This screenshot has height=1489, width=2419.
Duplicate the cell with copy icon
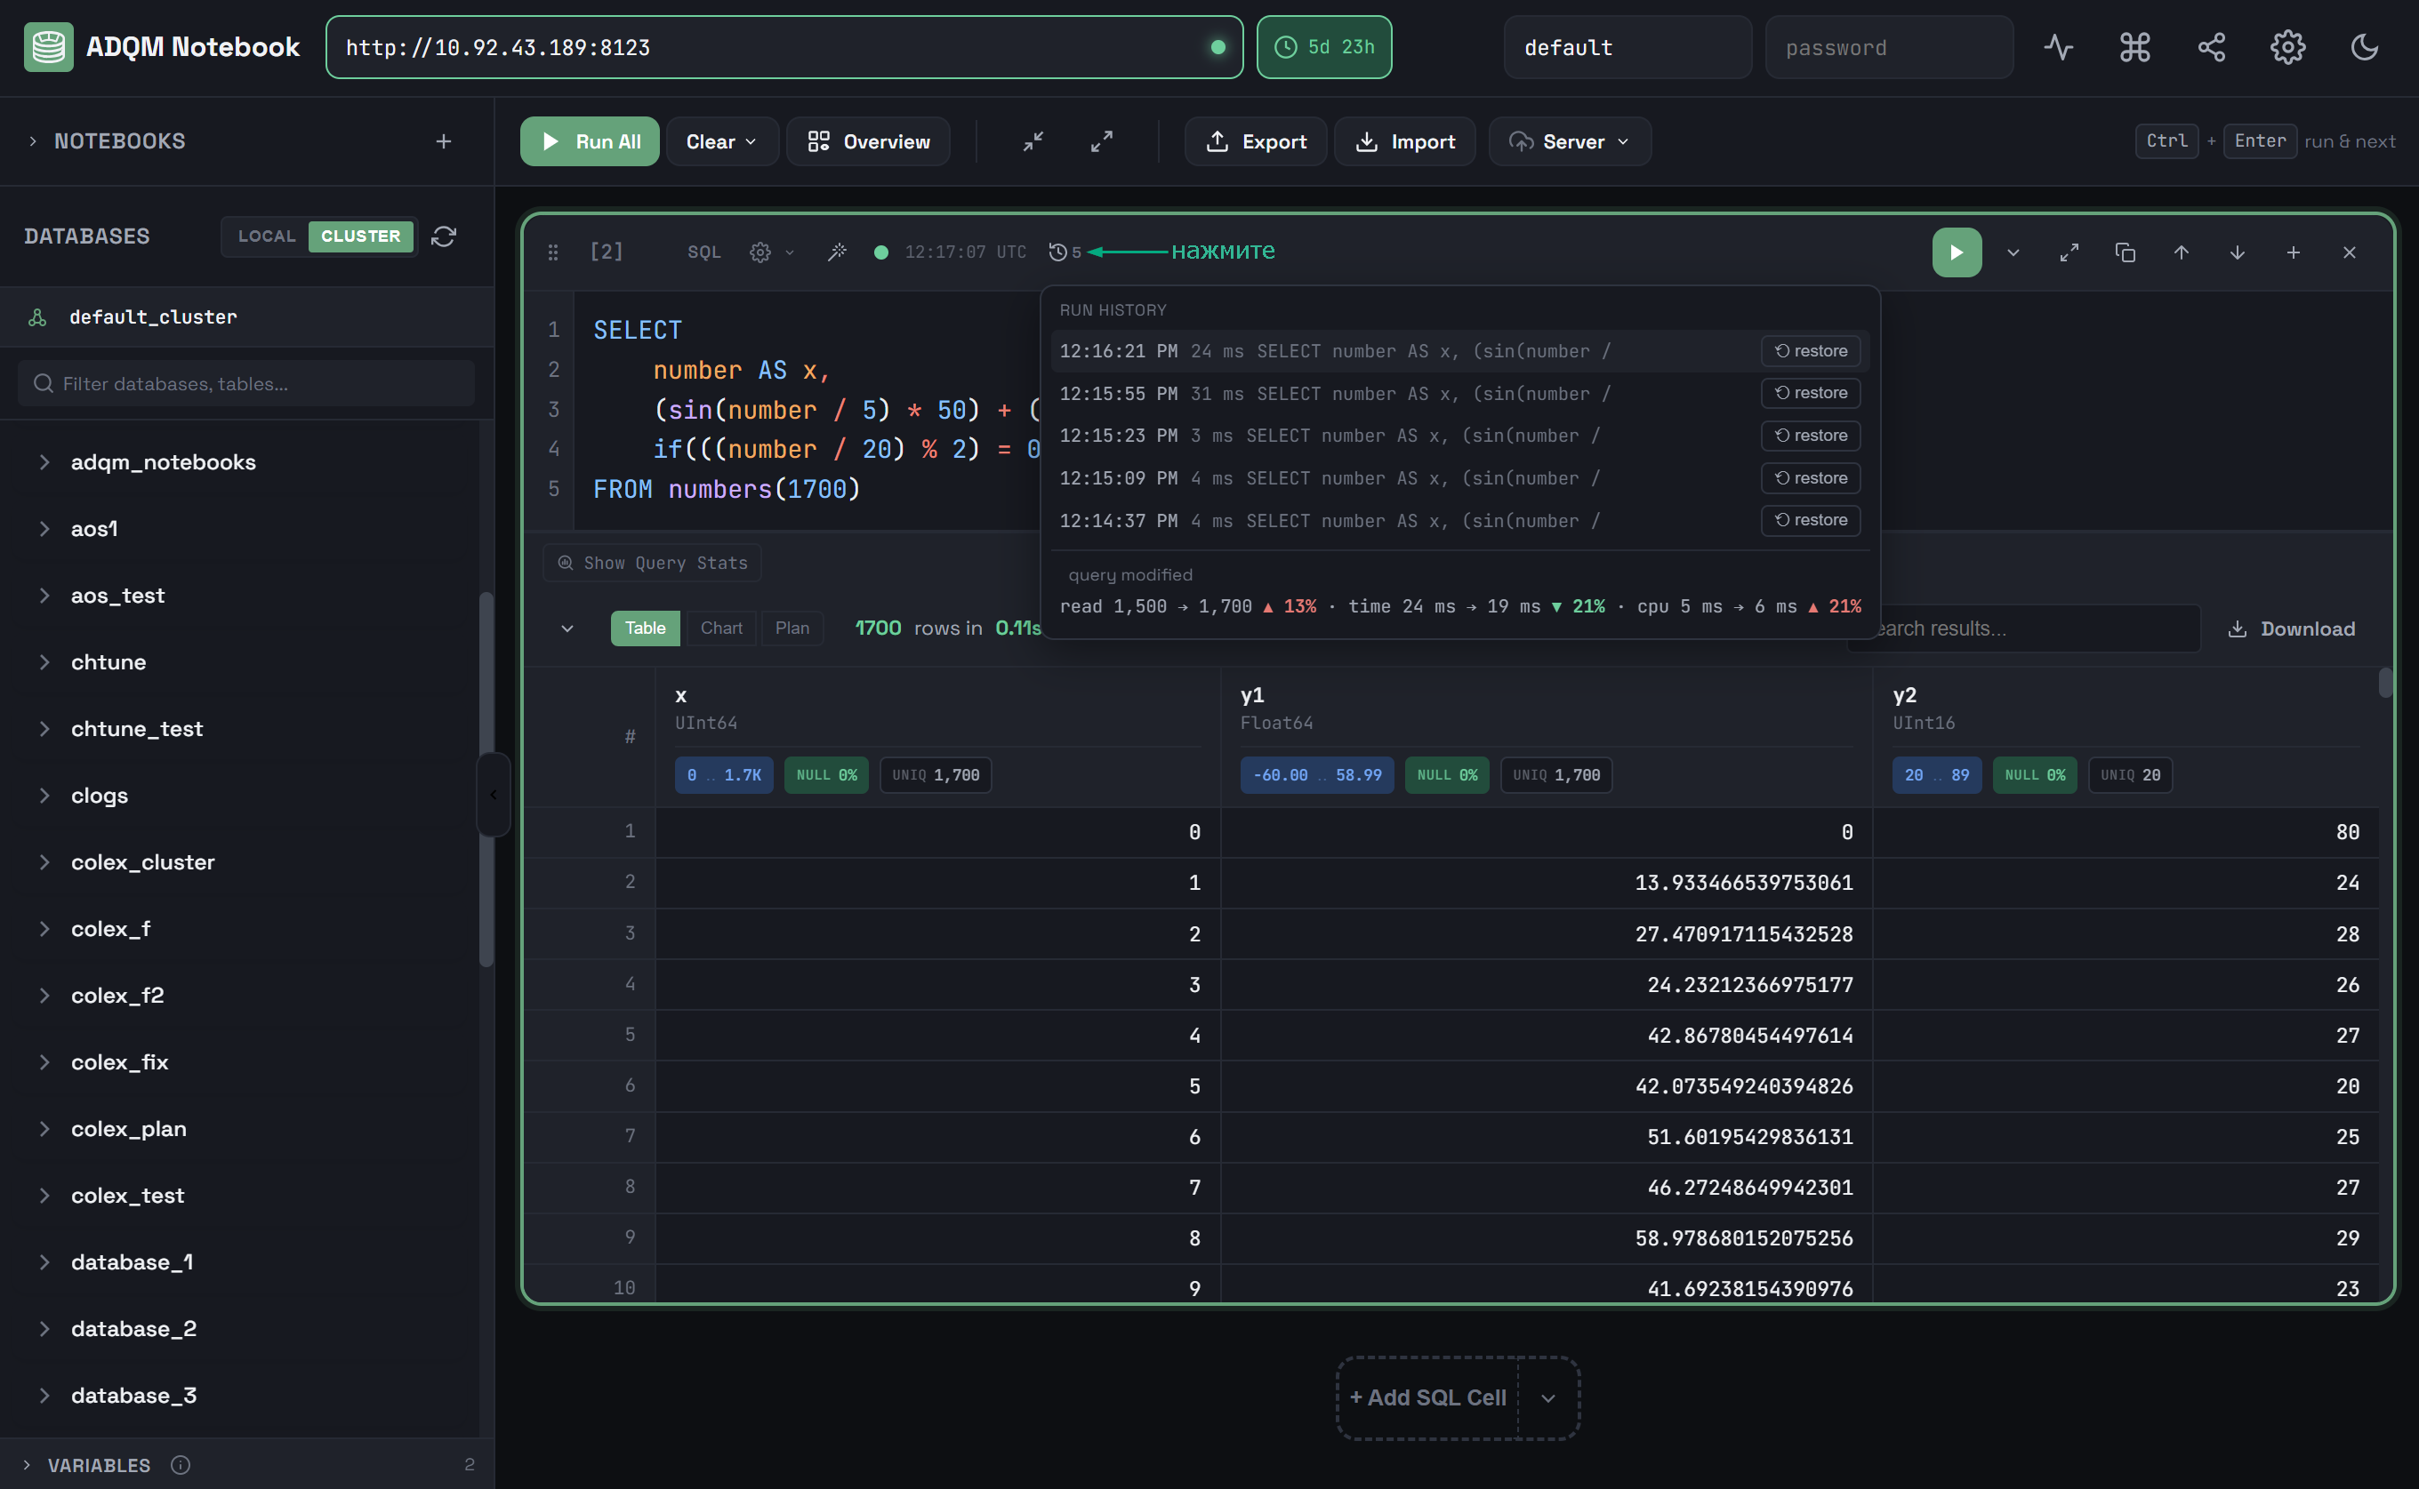pos(2125,253)
